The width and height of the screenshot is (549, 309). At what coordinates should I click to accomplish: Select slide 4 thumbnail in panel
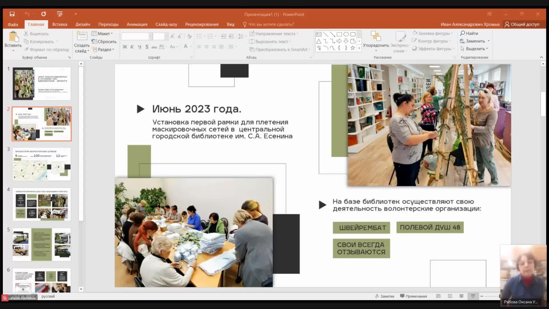(x=42, y=204)
